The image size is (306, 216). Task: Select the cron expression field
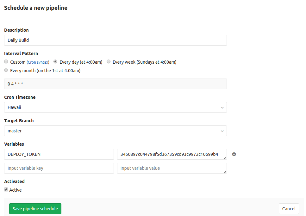point(115,84)
